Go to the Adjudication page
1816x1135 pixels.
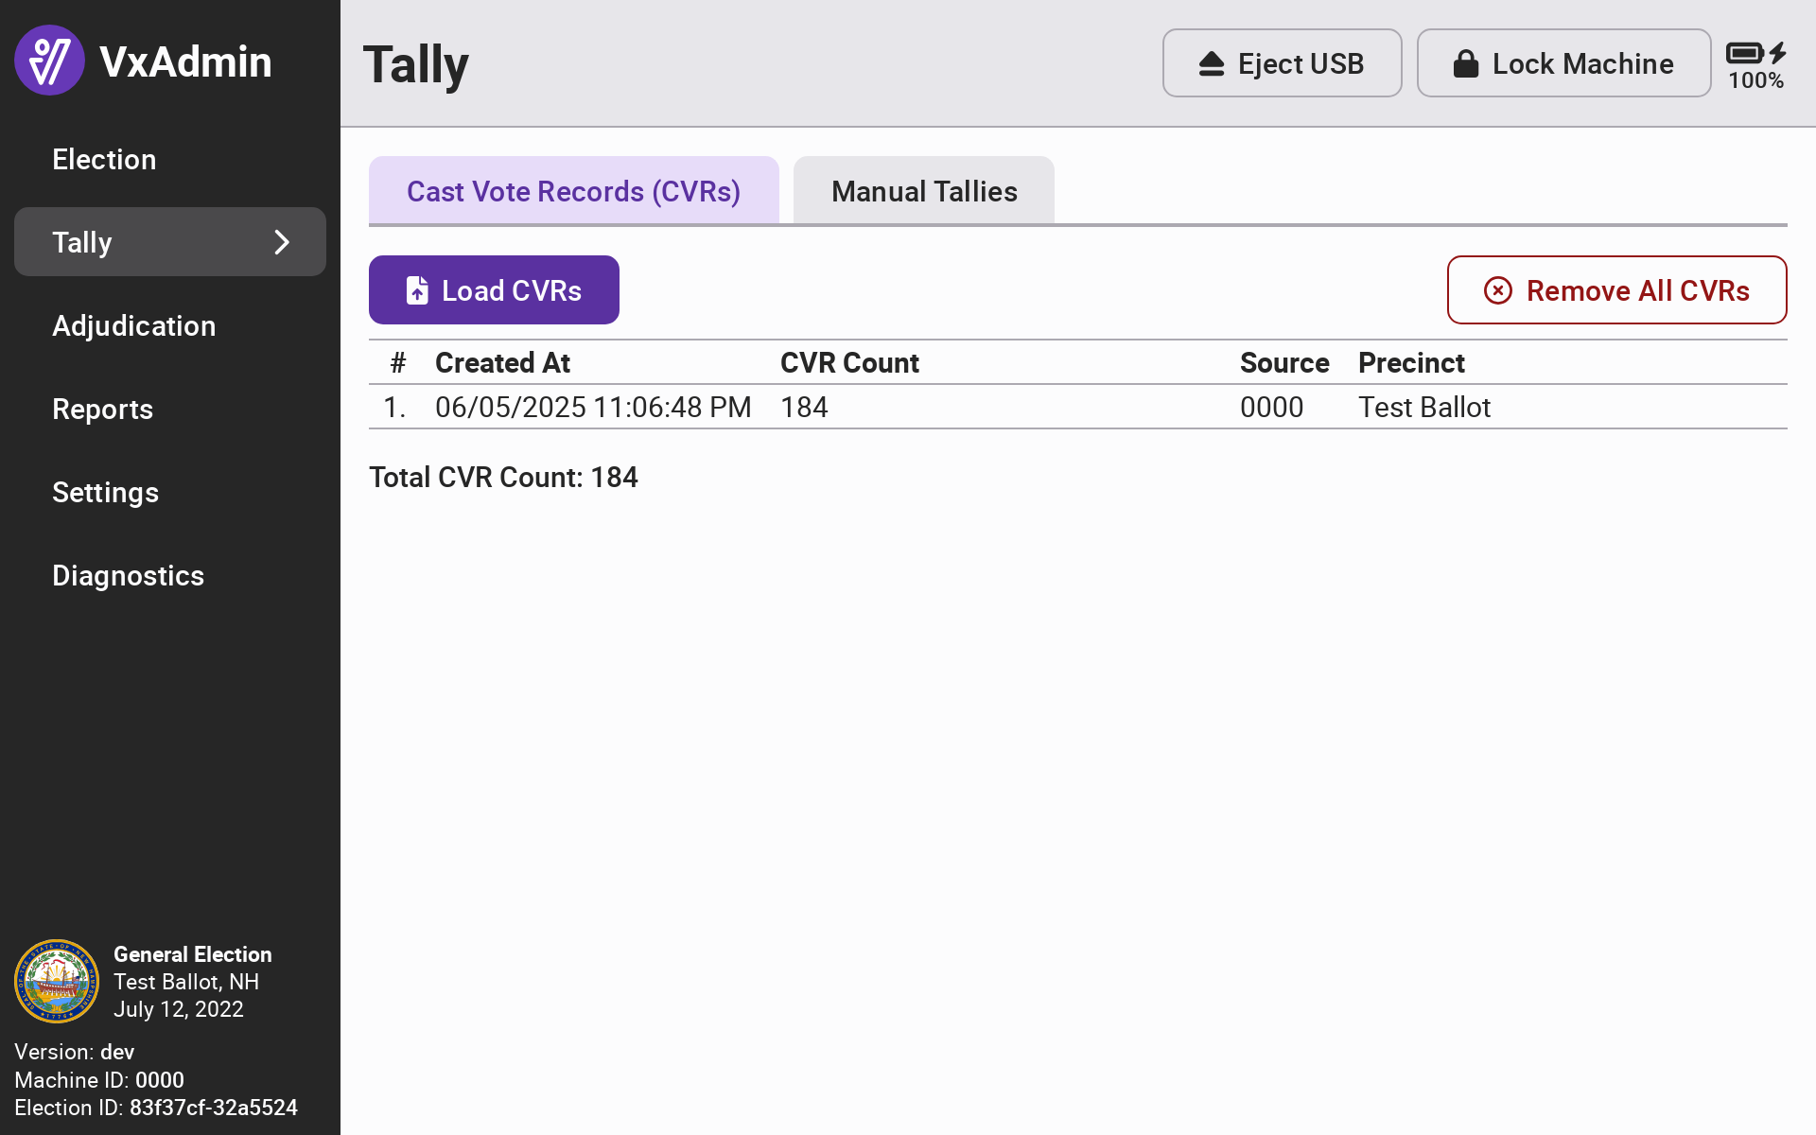pos(133,325)
